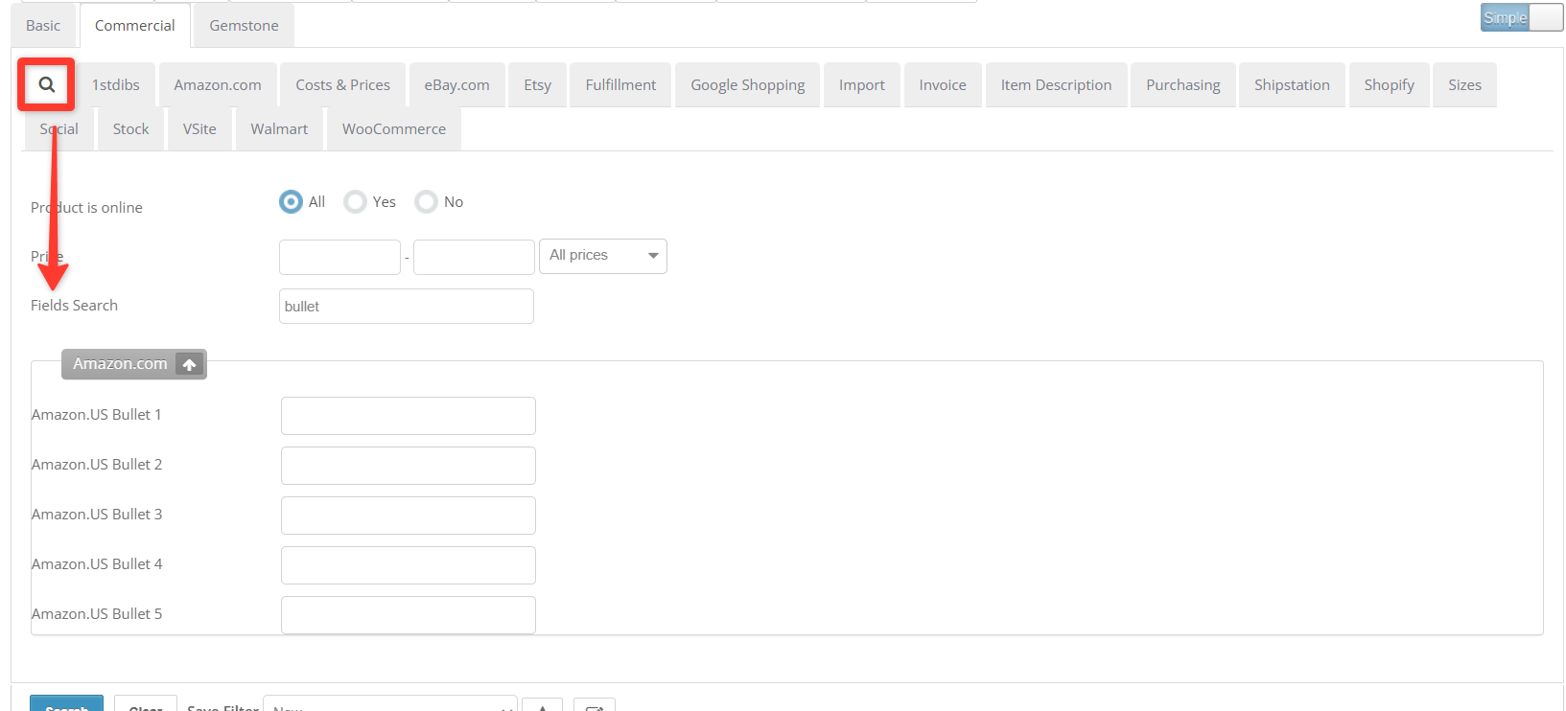Image resolution: width=1566 pixels, height=711 pixels.
Task: Open the Costs & Prices tab
Action: click(x=343, y=85)
